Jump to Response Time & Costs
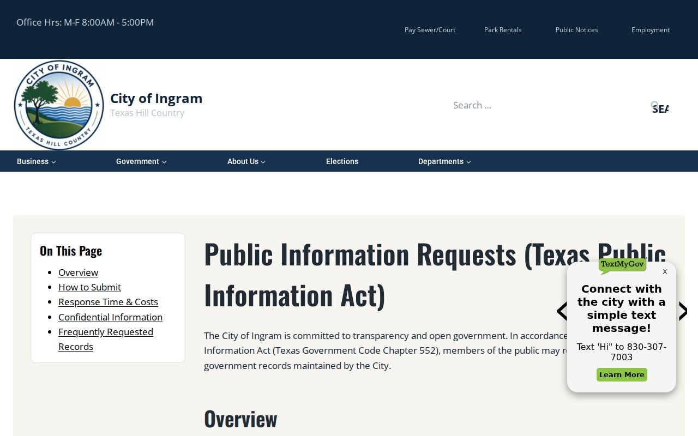 coord(108,302)
